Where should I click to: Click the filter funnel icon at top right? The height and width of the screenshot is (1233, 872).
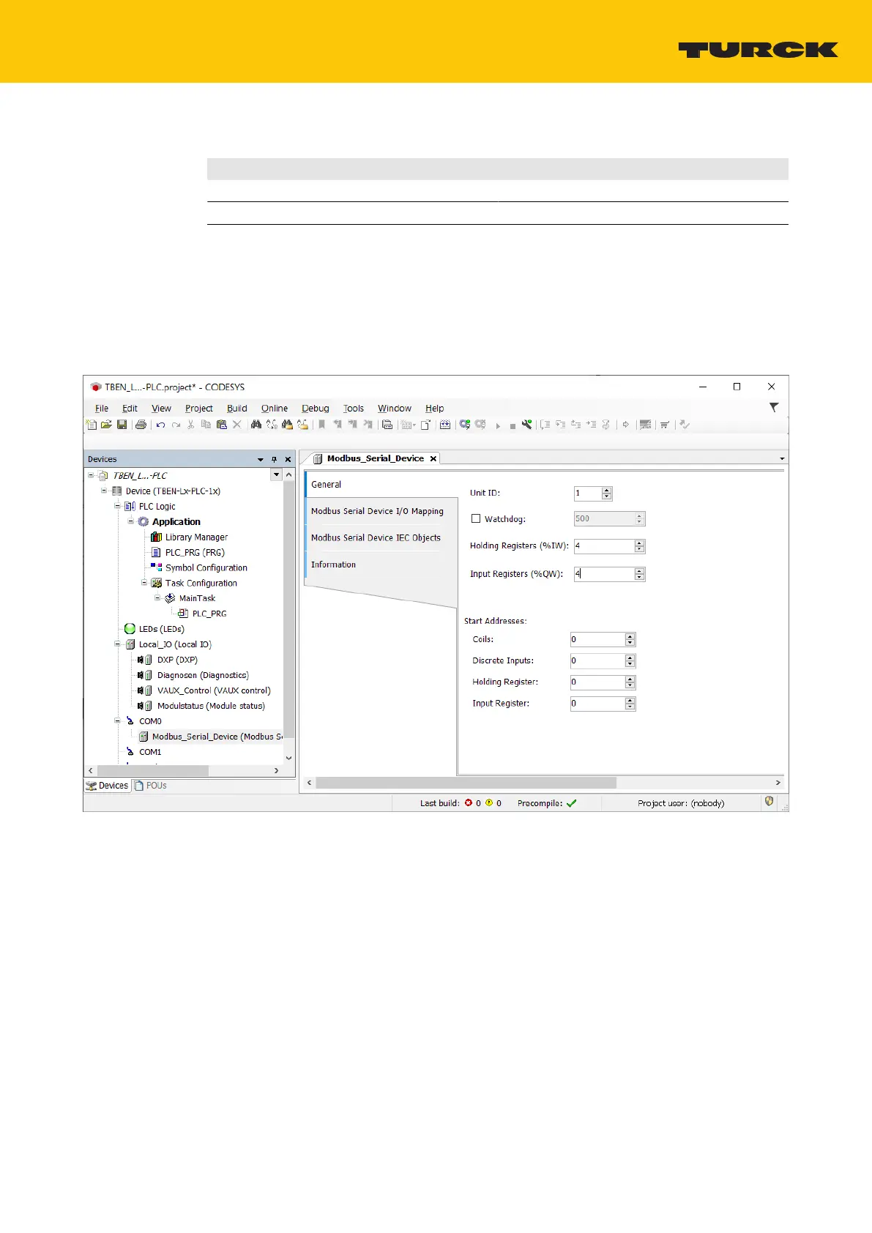click(774, 408)
